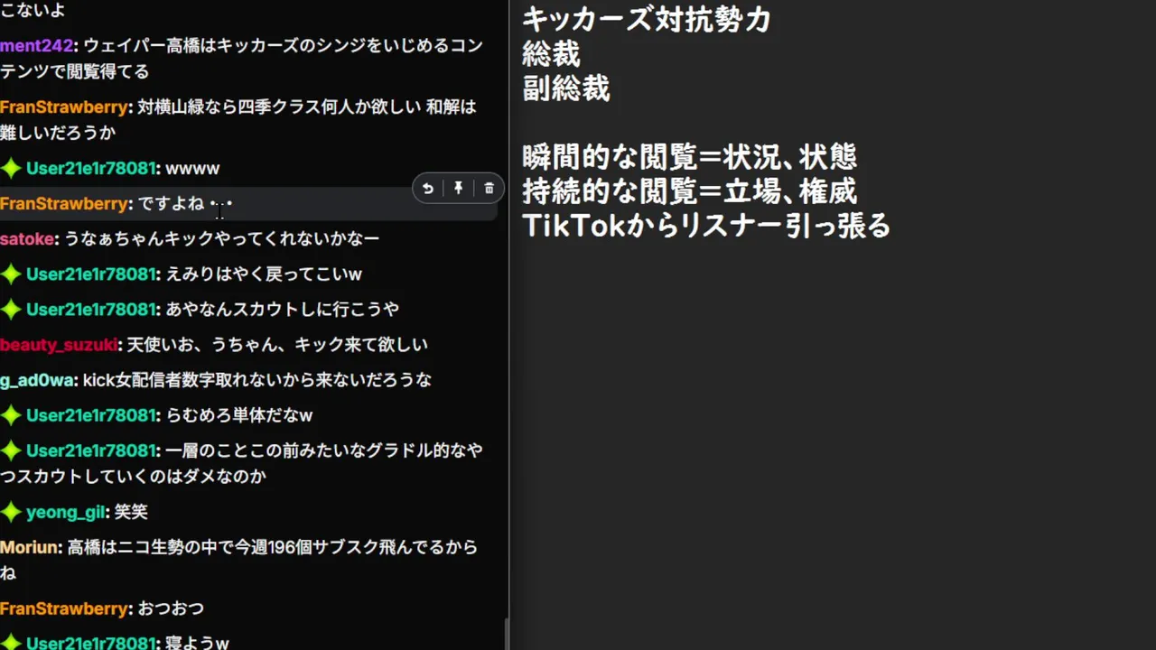Open the yeong_gil username profile
The height and width of the screenshot is (650, 1156).
click(x=66, y=512)
